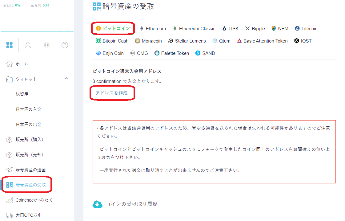345x221 pixels.
Task: Click the Ethereum diamond icon
Action: (x=142, y=28)
